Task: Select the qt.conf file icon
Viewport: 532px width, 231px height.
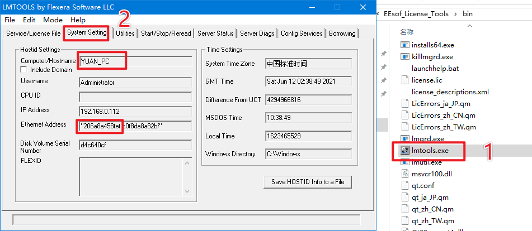Action: coord(404,186)
